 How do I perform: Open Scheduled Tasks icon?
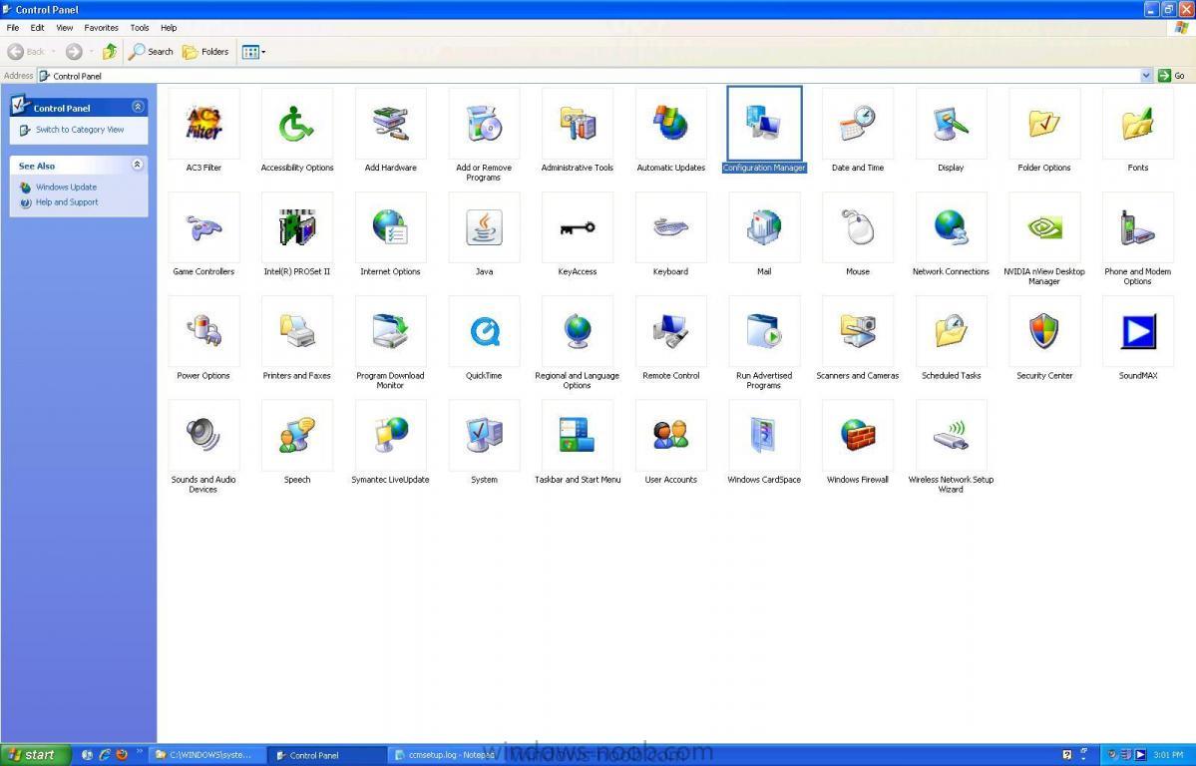coord(952,332)
